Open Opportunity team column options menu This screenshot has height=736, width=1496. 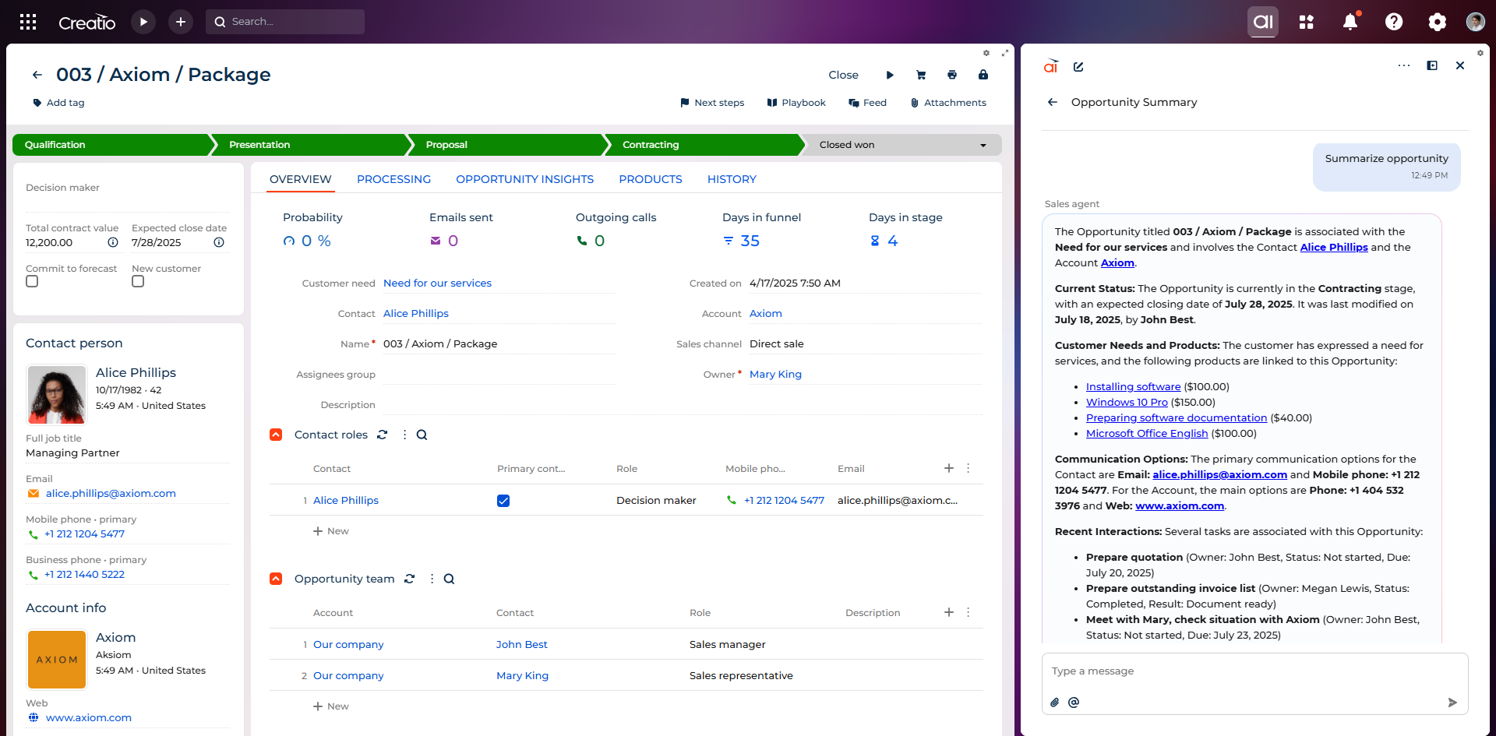click(x=969, y=612)
